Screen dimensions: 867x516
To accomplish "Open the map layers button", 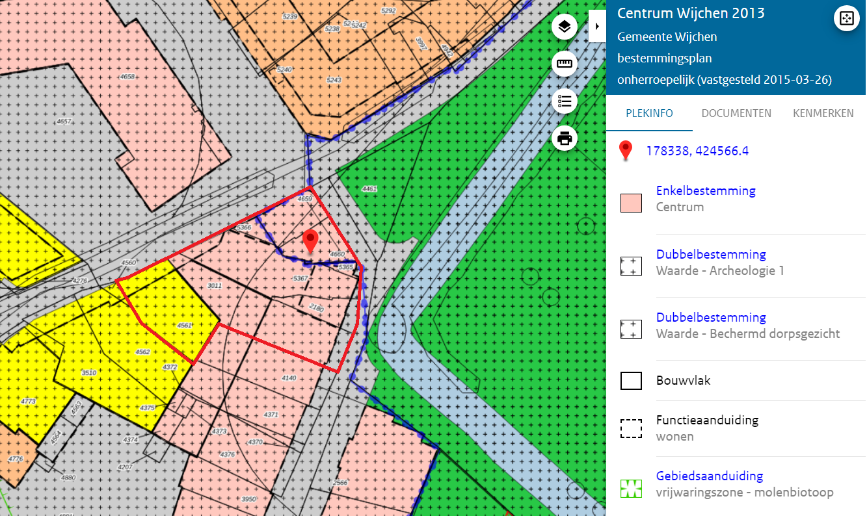I will tap(565, 27).
